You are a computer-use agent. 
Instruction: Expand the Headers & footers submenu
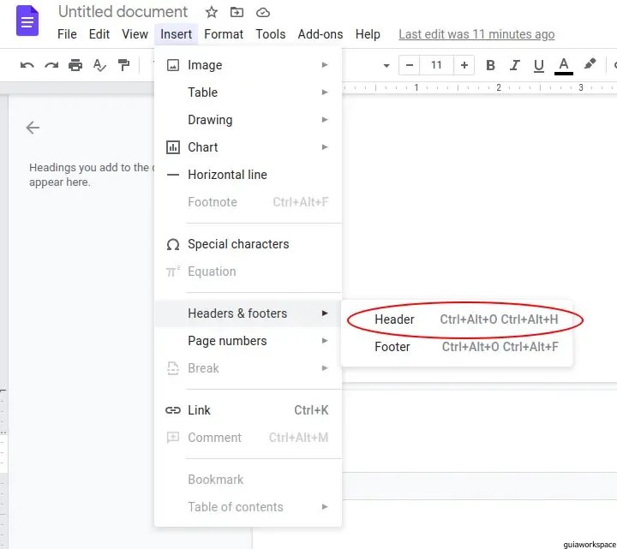pyautogui.click(x=248, y=313)
